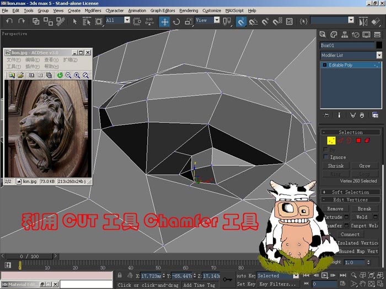Click the Go to End playback button
Viewport: 386px width, 289px height.
point(342,275)
